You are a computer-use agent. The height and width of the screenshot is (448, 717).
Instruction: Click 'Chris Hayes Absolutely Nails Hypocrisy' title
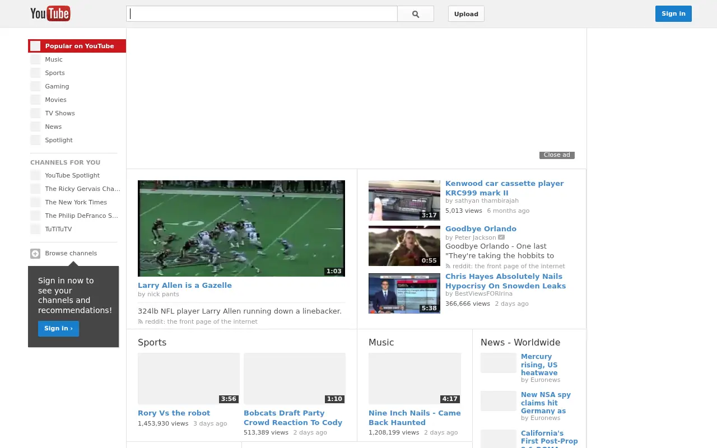(506, 281)
